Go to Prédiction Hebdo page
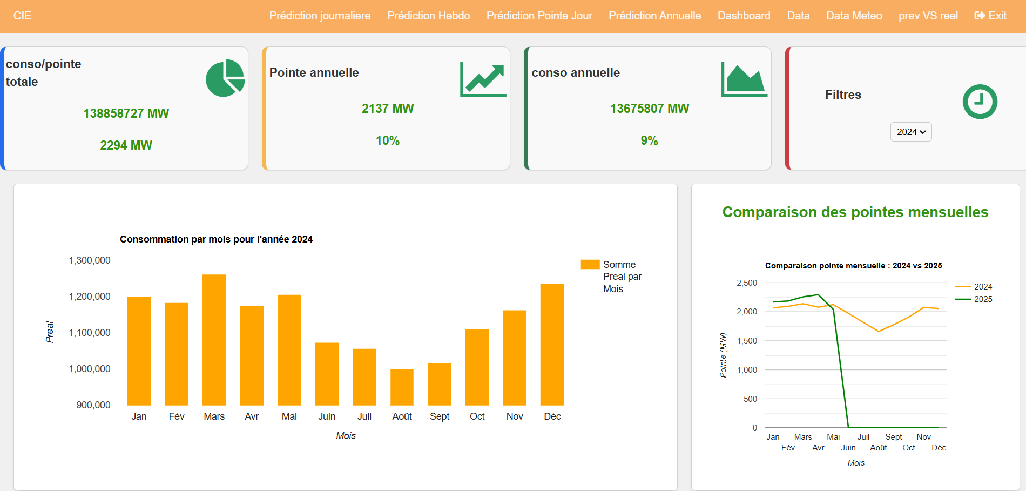Screen dimensions: 1026x491 428,16
